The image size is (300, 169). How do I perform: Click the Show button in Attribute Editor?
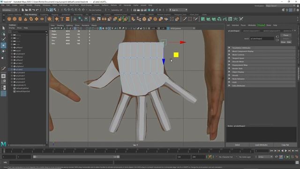(283, 42)
